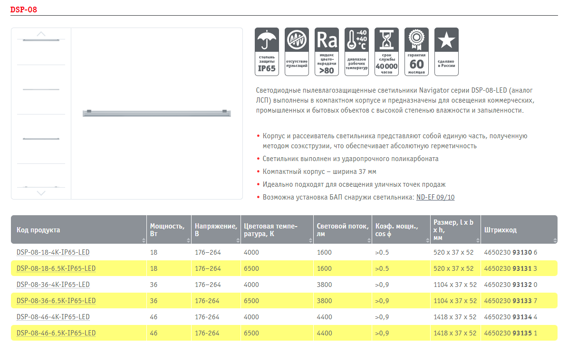Open product DSP-08-18-4K-IP65-LED
Screen dimensions: 568x343
pyautogui.click(x=53, y=252)
